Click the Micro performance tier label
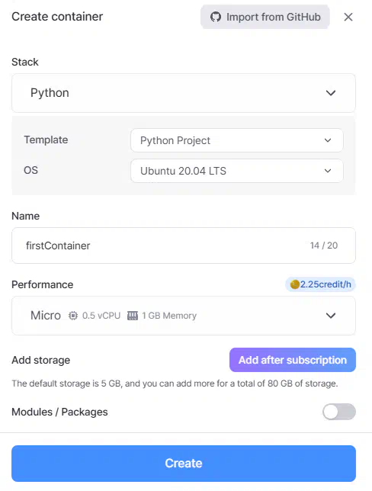Image resolution: width=372 pixels, height=491 pixels. point(46,316)
